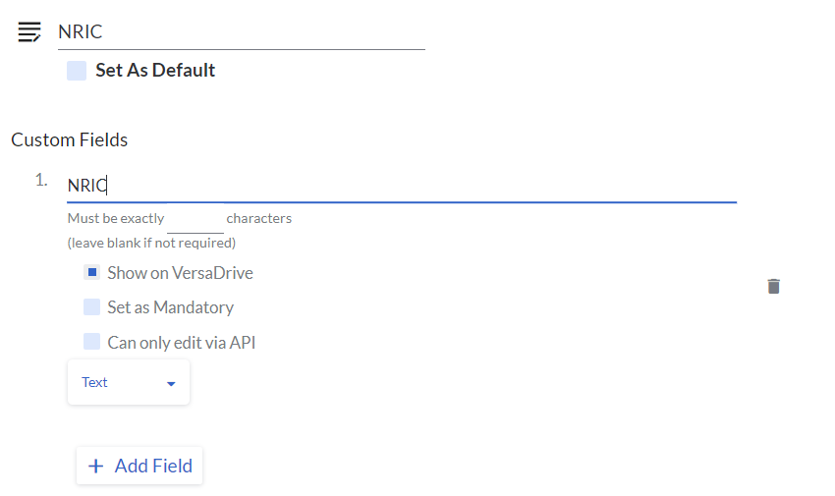
Task: Focus the top template name input
Action: (x=241, y=32)
